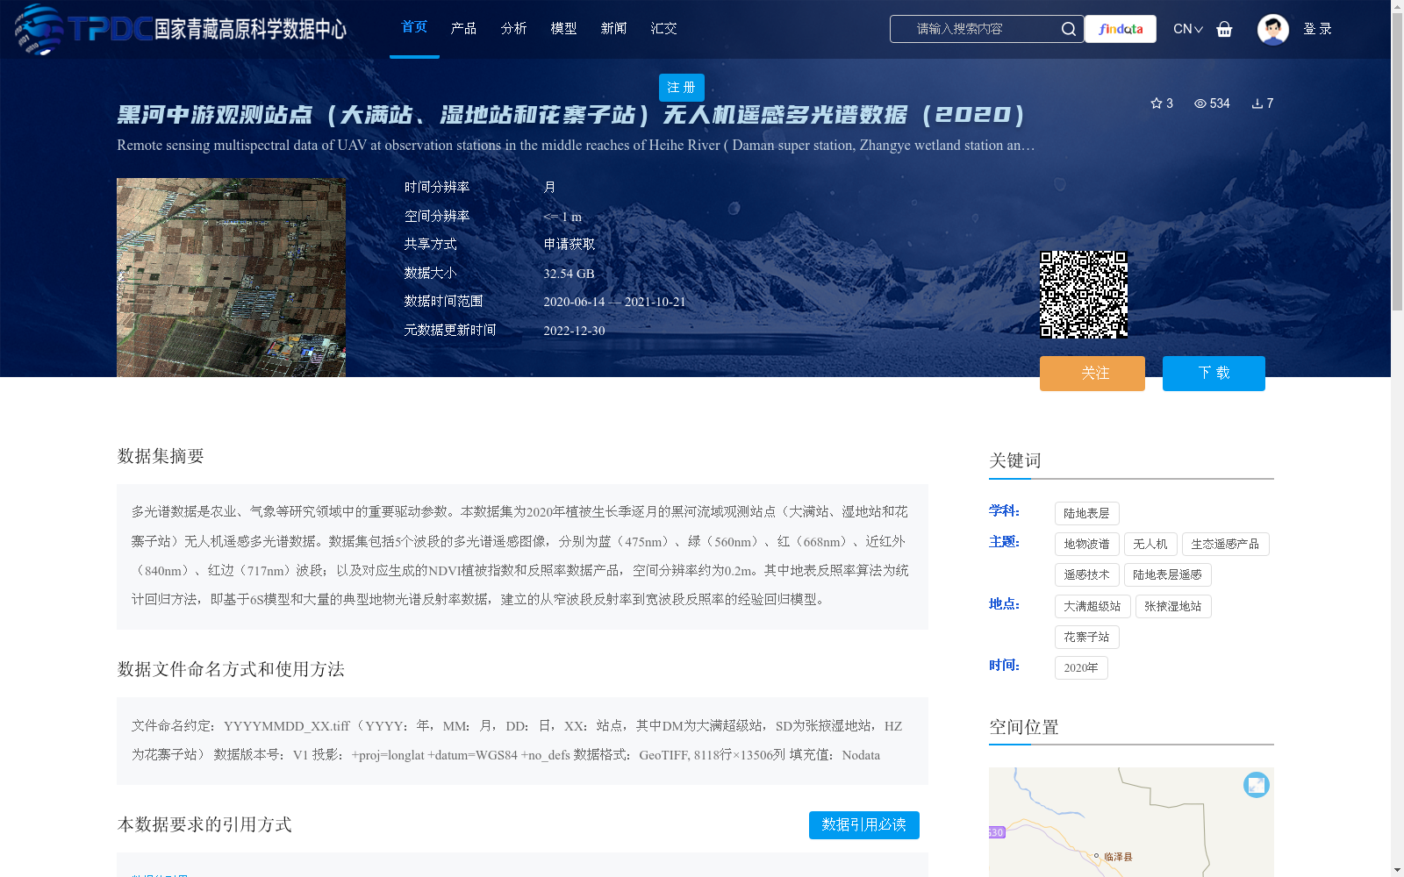Click the eye view count icon
This screenshot has height=877, width=1404.
point(1200,103)
